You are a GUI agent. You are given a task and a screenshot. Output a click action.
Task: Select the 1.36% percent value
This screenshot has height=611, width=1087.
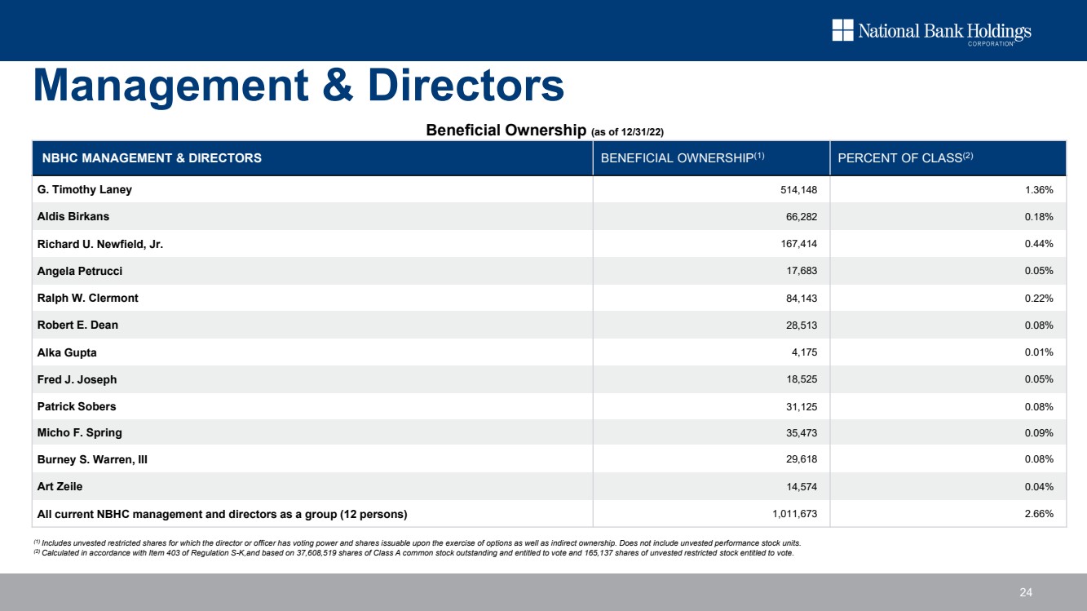[1038, 190]
